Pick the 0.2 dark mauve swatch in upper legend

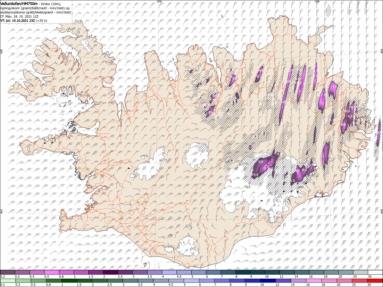[x=8, y=272]
